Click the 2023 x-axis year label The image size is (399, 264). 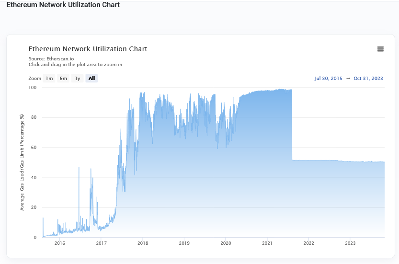click(x=350, y=243)
